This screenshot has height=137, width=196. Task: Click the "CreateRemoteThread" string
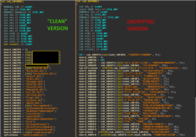[39, 130]
